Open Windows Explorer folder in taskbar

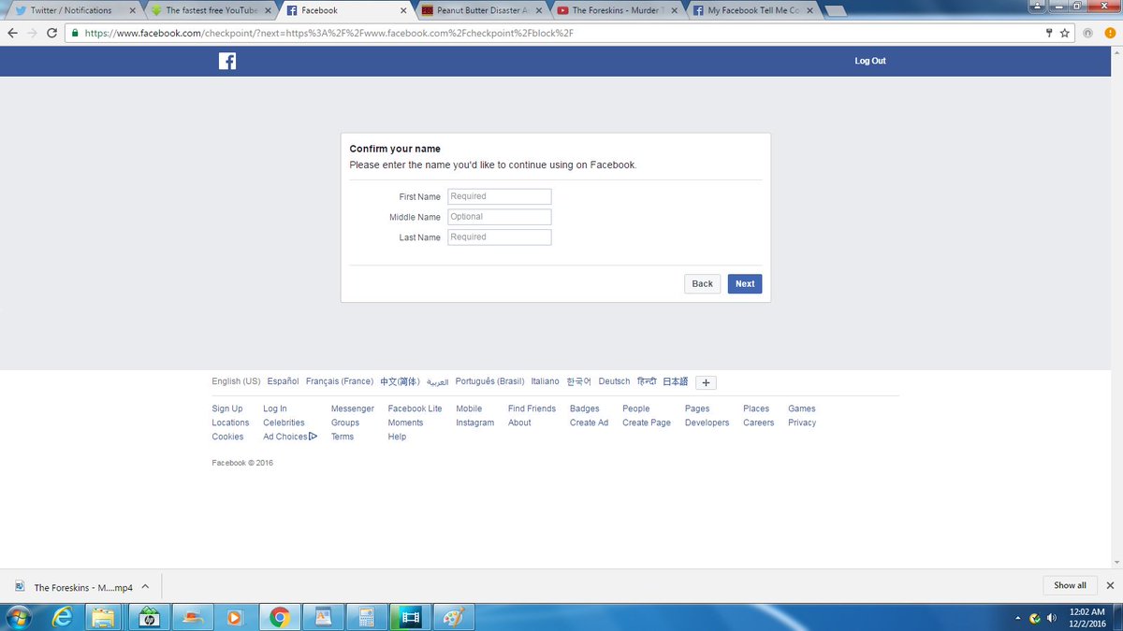point(103,617)
